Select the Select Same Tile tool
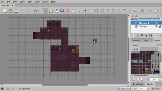This screenshot has height=91, width=162. coord(85,11)
